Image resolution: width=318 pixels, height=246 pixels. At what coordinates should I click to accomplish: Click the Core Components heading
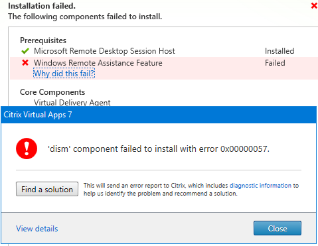click(52, 92)
